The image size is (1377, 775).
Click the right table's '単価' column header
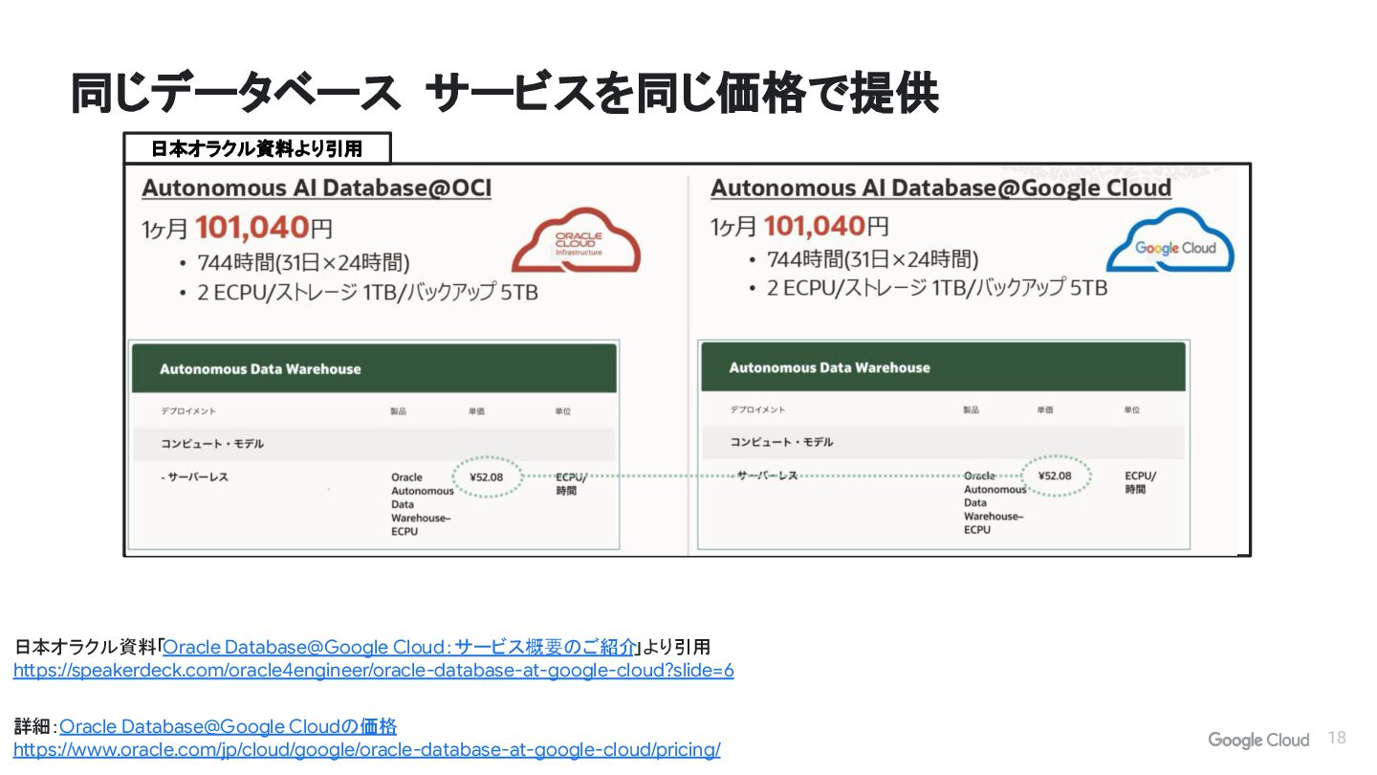[x=1045, y=410]
